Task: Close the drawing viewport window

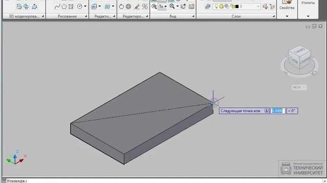Action: [x=320, y=26]
